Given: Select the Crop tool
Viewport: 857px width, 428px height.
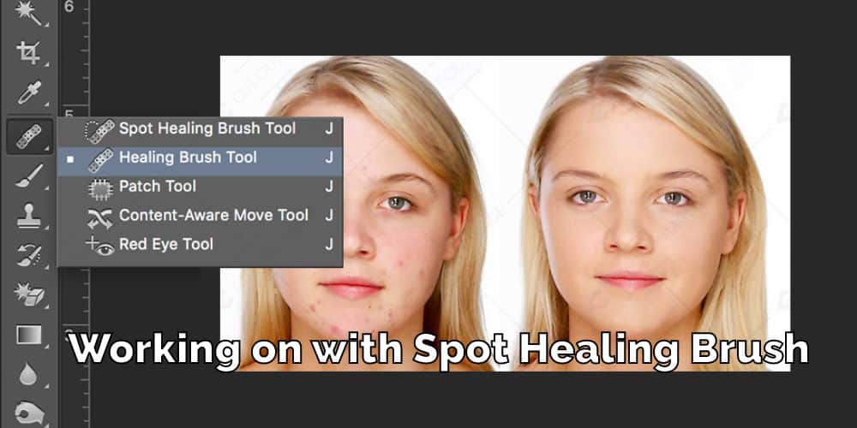Looking at the screenshot, I should 28,53.
